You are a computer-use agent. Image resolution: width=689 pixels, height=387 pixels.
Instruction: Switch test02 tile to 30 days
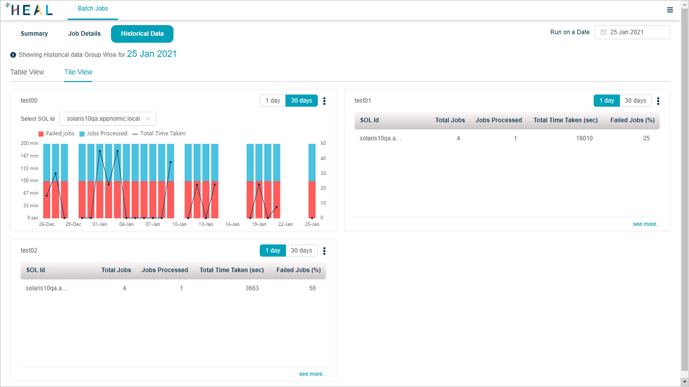click(301, 250)
